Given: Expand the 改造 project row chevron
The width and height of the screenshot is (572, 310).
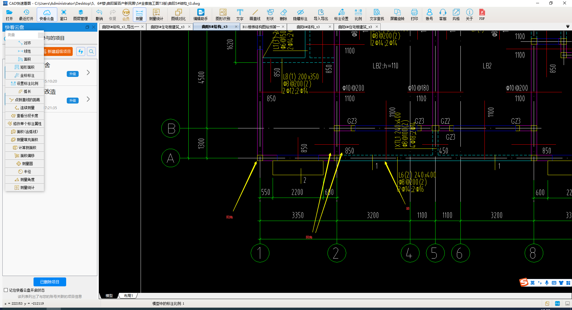Looking at the screenshot, I should click(x=88, y=99).
